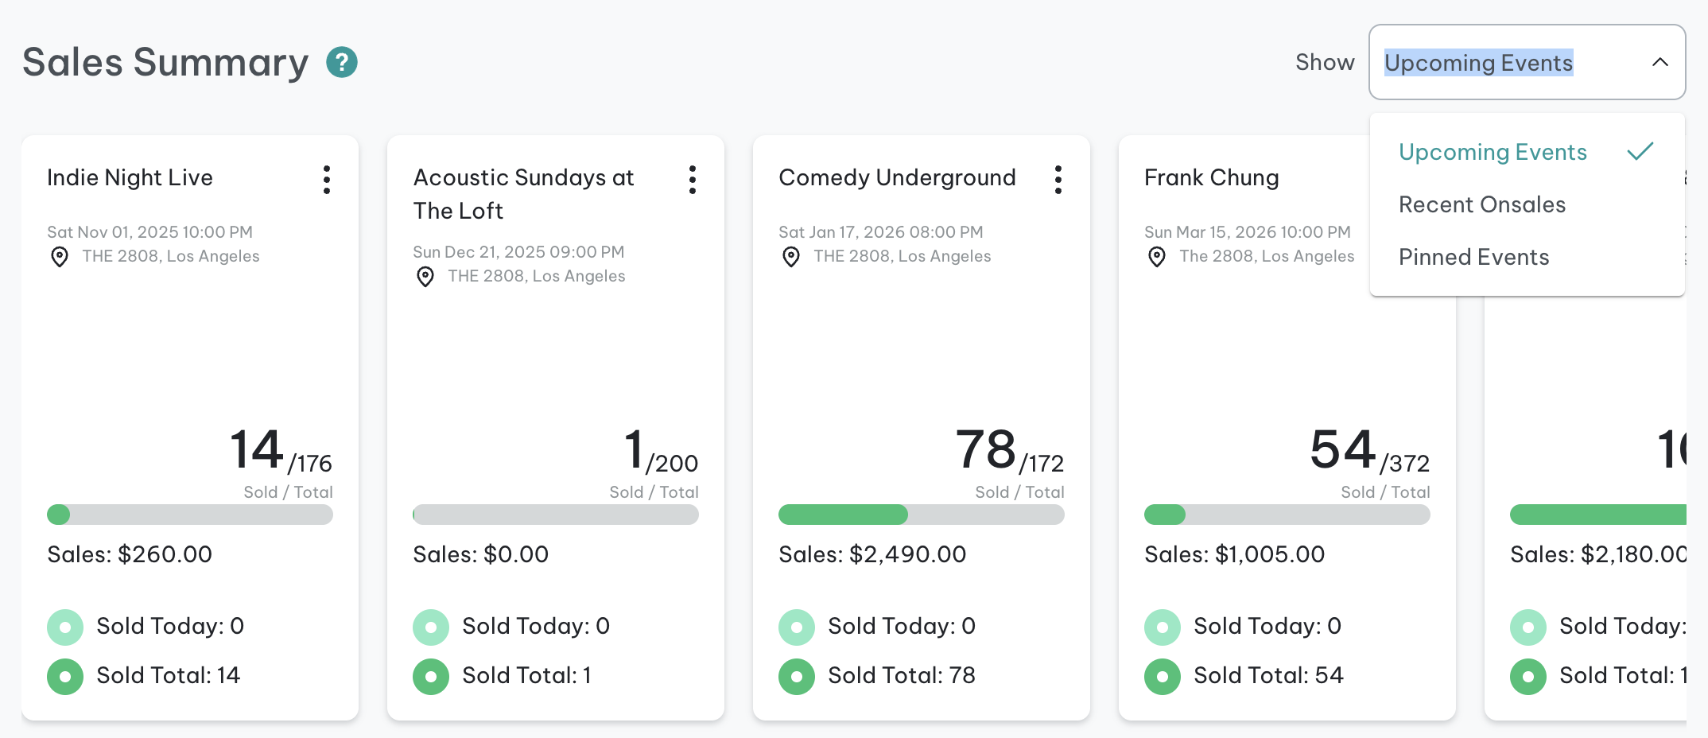The image size is (1708, 738).
Task: Click Sold Today icon on Acoustic Sundays card
Action: coord(431,627)
